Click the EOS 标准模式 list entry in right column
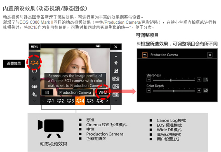The image size is (221, 152). pos(169,125)
